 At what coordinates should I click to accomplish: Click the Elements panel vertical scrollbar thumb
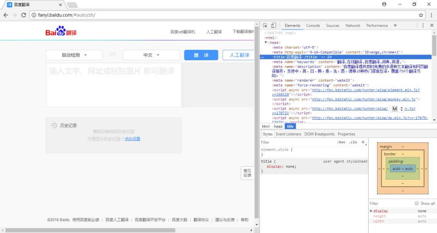(x=434, y=45)
